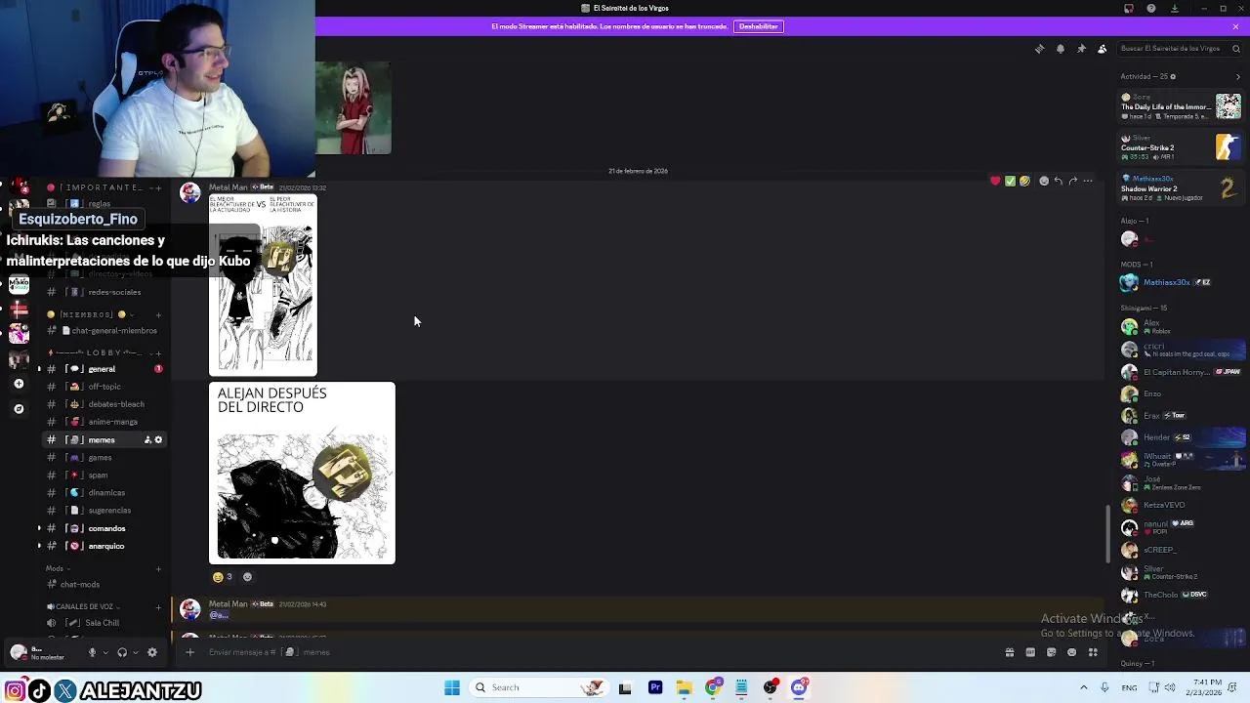This screenshot has height=703, width=1250.
Task: Add laughing emoji quick reaction
Action: pos(1024,181)
